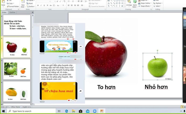Open the Character Spacing dropdown
186x114 pixels.
(x=54, y=5)
